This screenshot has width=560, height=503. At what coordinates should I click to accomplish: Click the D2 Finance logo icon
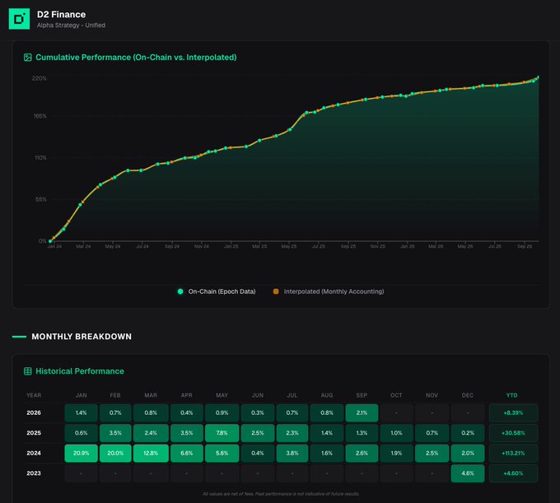[x=19, y=19]
